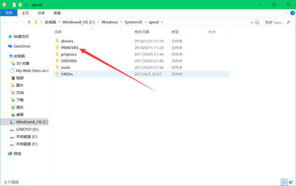The image size is (296, 186).
Task: Open 文档 folder in the sidebar
Action: coord(20,93)
